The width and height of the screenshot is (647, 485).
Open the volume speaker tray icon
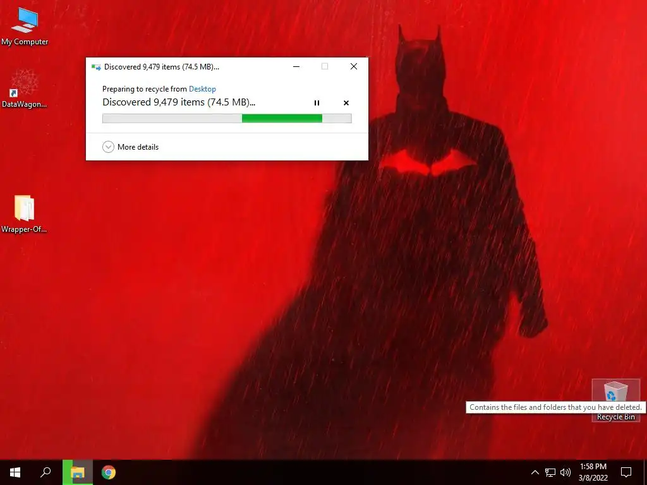pos(565,472)
